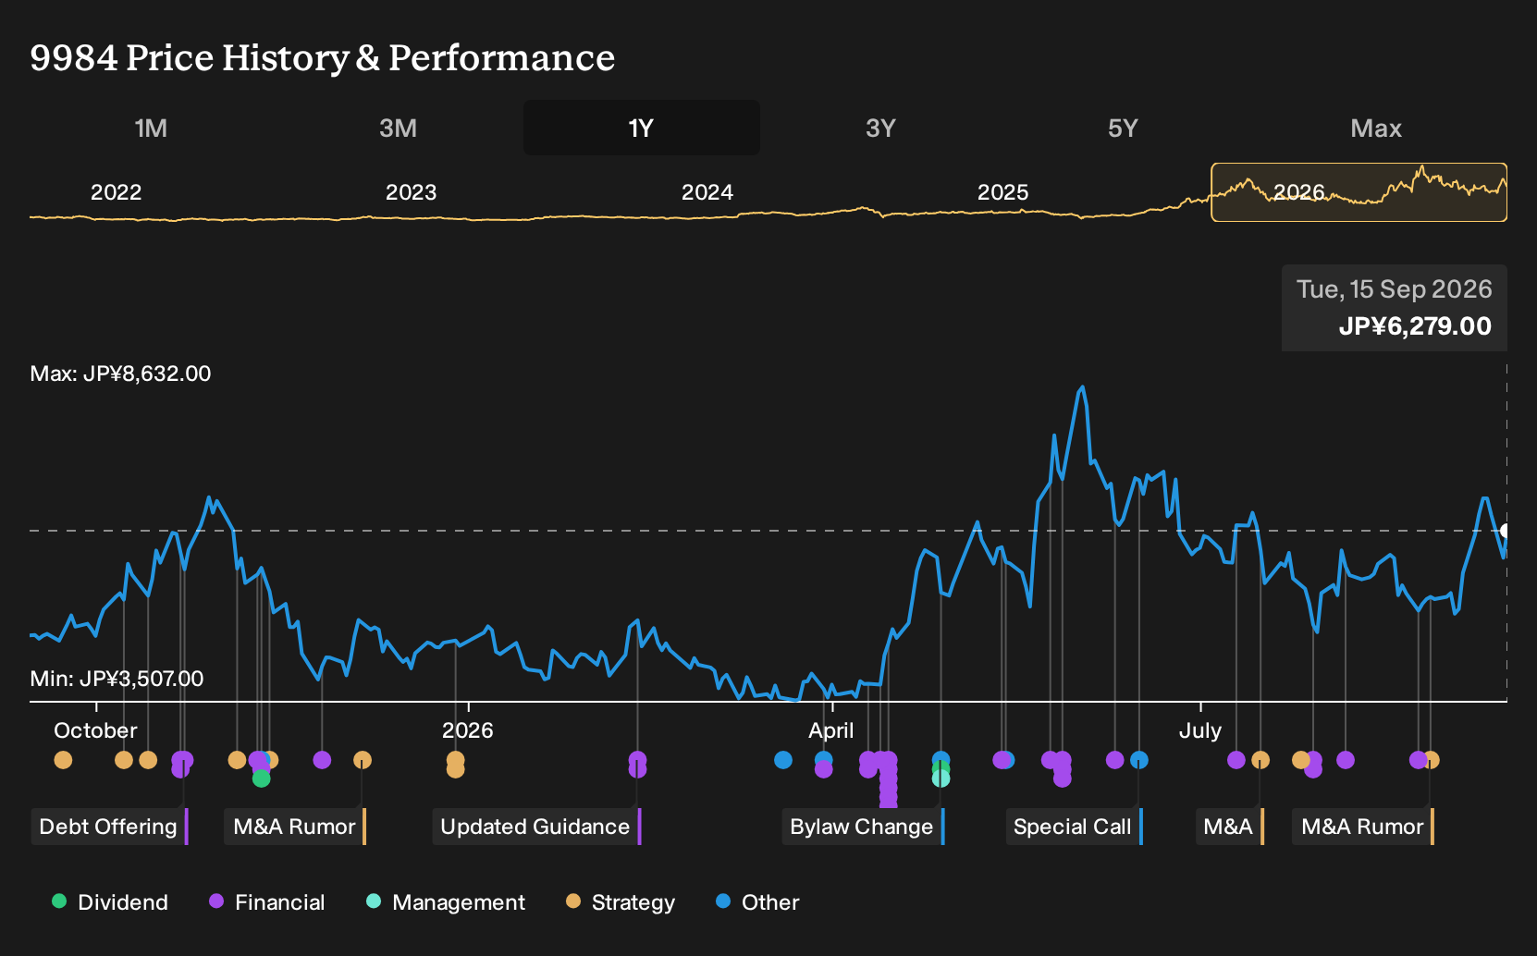Choose the 5Y range tab
Viewport: 1537px width, 956px height.
click(1123, 128)
